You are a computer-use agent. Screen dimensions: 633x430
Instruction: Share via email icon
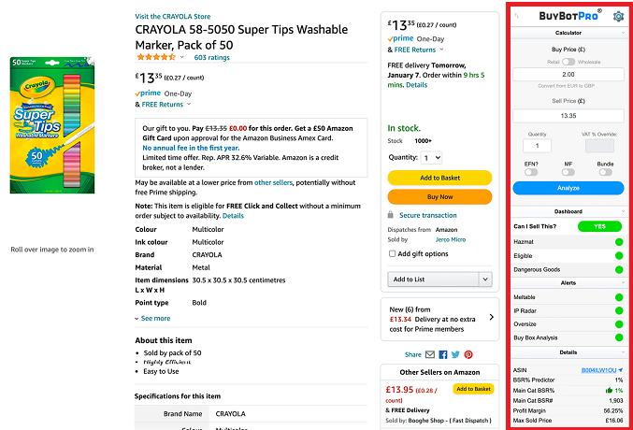(x=430, y=355)
